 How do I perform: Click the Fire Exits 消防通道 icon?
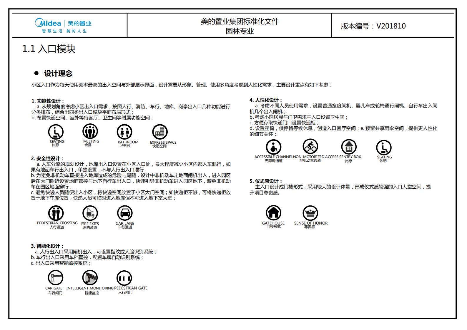pyautogui.click(x=90, y=213)
